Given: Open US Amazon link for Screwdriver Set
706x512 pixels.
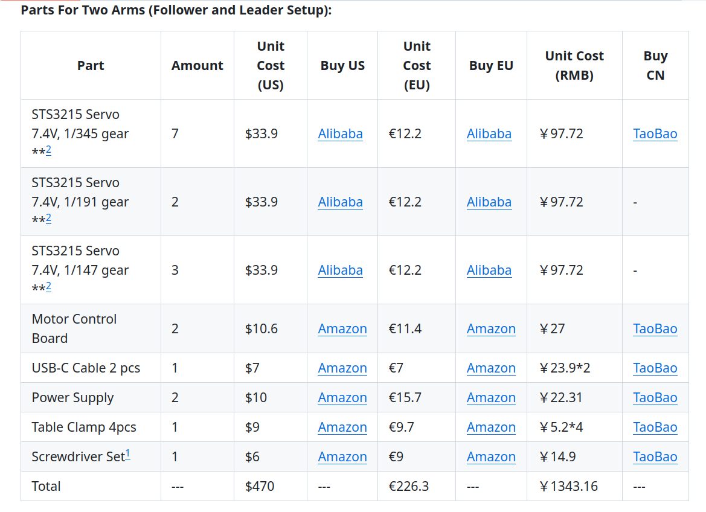Looking at the screenshot, I should click(x=342, y=457).
